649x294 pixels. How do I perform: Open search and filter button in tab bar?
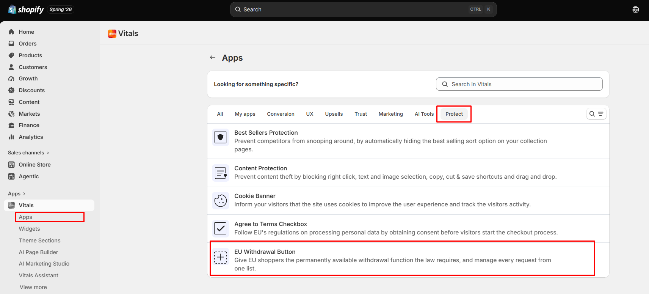tap(596, 114)
